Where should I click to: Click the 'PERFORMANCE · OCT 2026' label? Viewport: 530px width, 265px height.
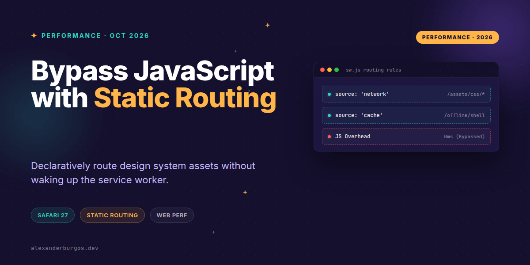click(95, 36)
